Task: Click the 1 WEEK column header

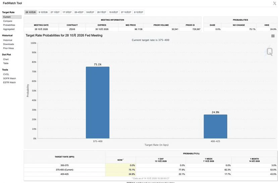Action: tap(209, 160)
